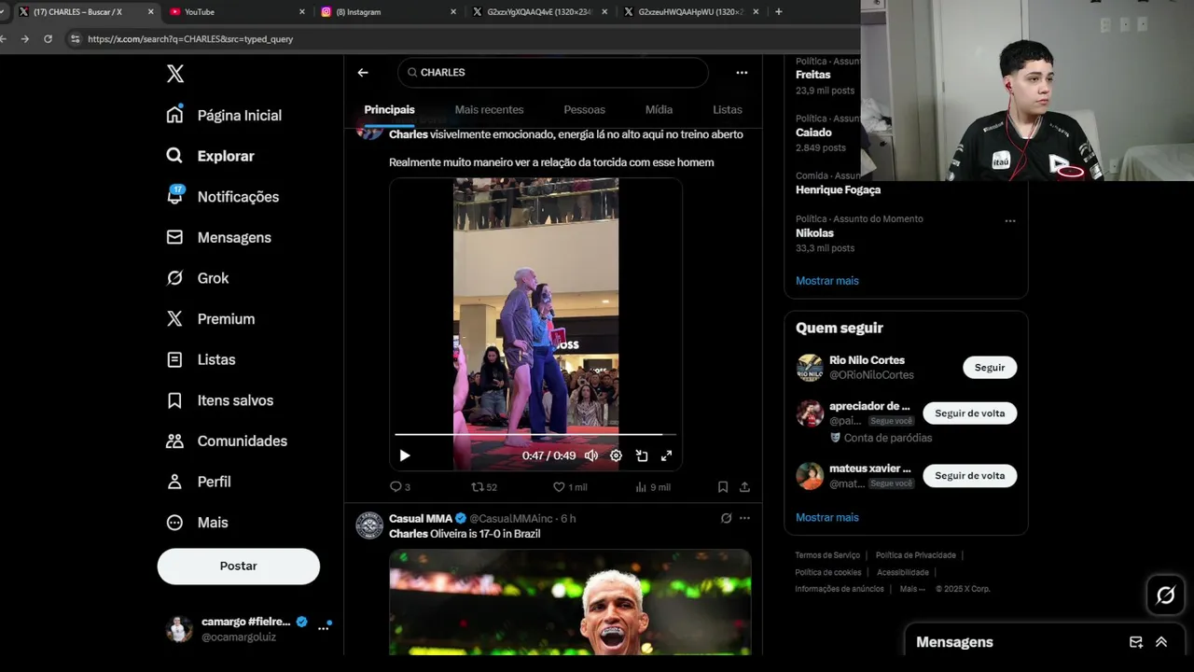The image size is (1194, 672).
Task: Open Nikolas trending topic
Action: point(814,233)
